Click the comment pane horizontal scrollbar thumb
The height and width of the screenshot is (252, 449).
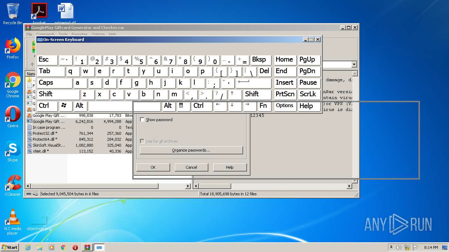point(214,186)
